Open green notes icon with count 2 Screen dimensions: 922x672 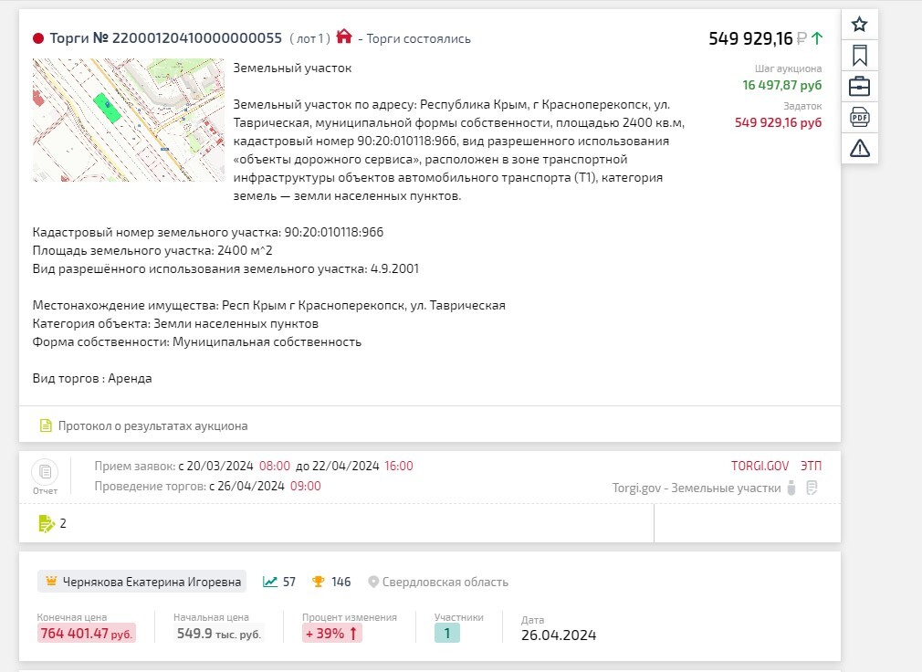46,523
